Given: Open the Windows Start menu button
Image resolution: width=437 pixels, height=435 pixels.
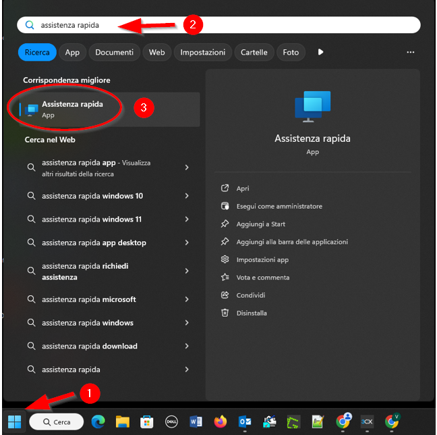Looking at the screenshot, I should point(14,421).
